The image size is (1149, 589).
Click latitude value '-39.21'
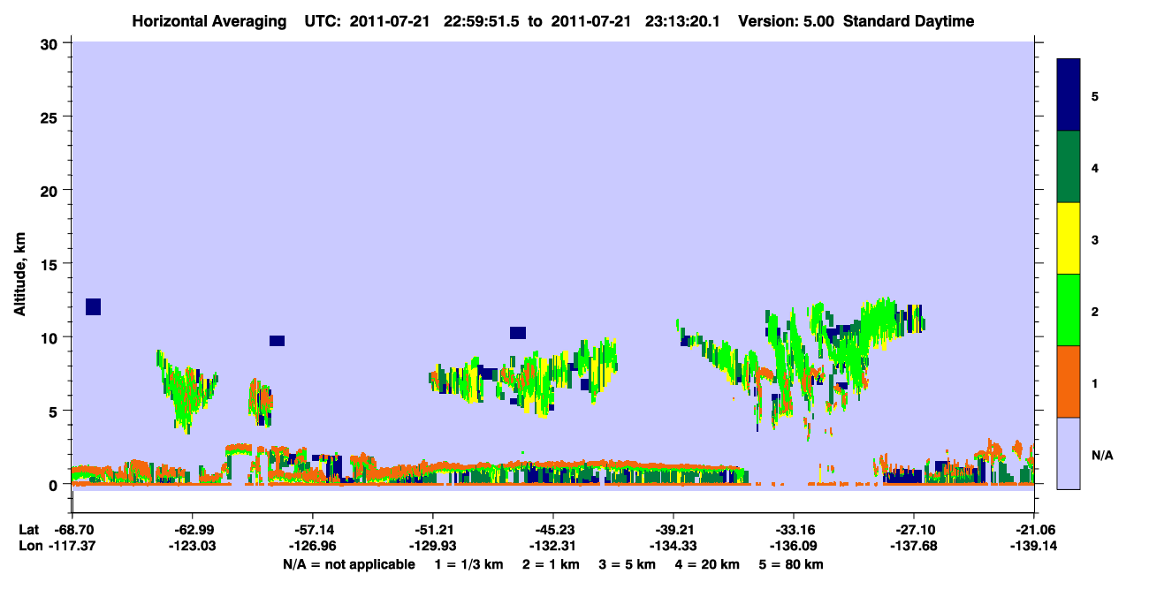point(673,530)
